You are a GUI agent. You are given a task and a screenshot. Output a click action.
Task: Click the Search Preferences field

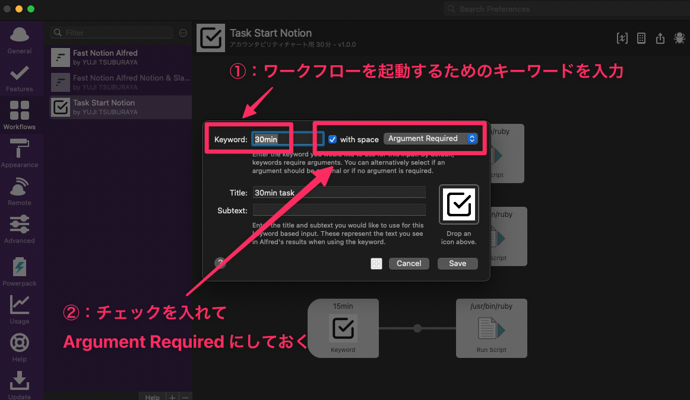[566, 9]
